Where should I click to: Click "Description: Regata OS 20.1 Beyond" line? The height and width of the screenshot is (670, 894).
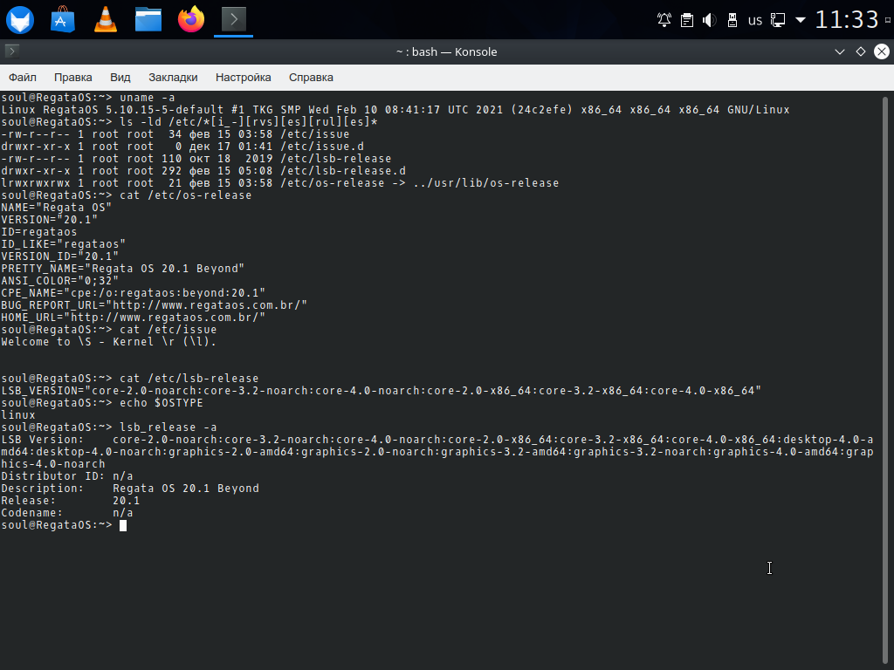[x=130, y=489]
